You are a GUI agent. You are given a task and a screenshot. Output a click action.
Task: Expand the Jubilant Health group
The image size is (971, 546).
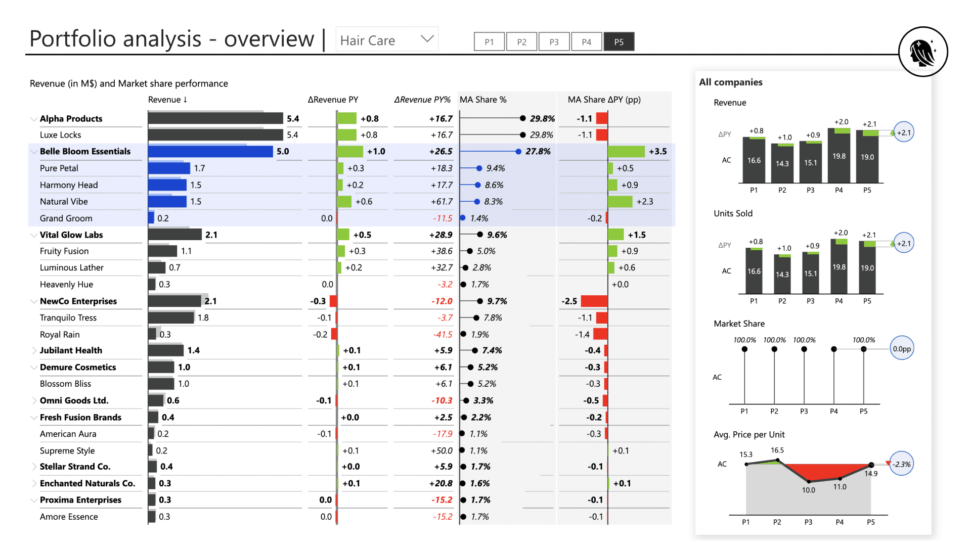tap(33, 350)
